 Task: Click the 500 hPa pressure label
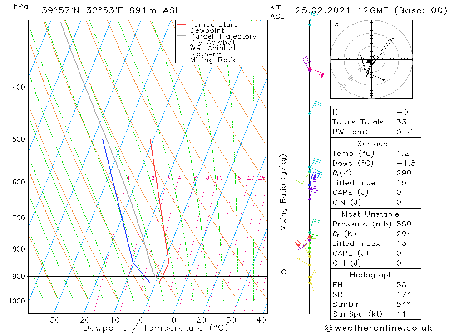[x=19, y=139]
